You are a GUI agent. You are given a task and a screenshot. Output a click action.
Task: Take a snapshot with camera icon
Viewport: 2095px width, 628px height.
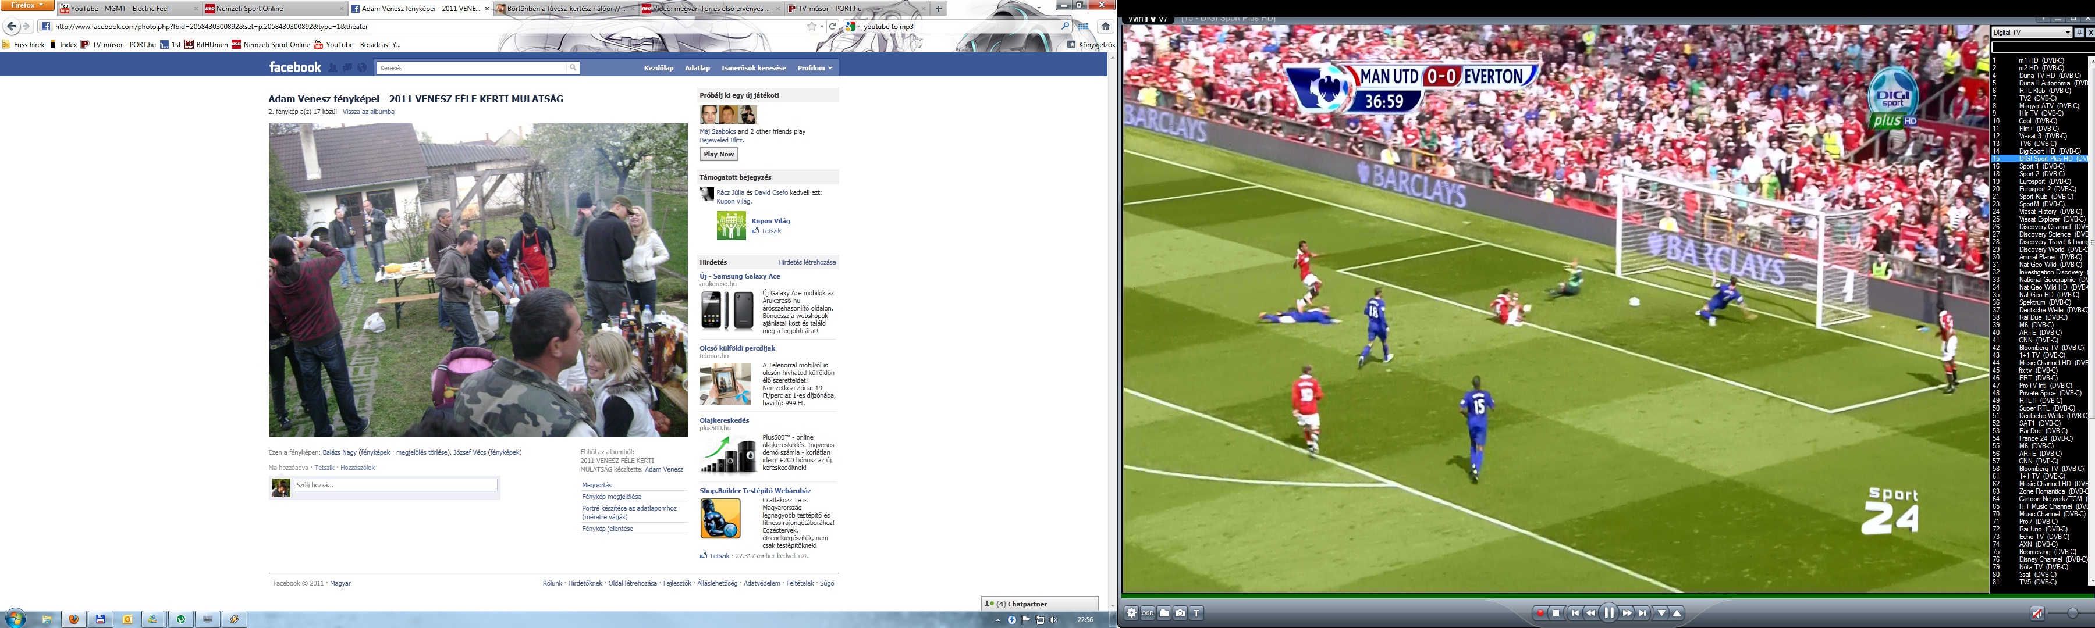coord(1180,613)
